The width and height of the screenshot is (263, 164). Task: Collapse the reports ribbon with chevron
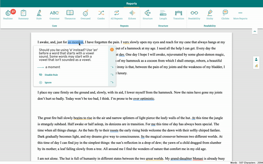point(255,31)
